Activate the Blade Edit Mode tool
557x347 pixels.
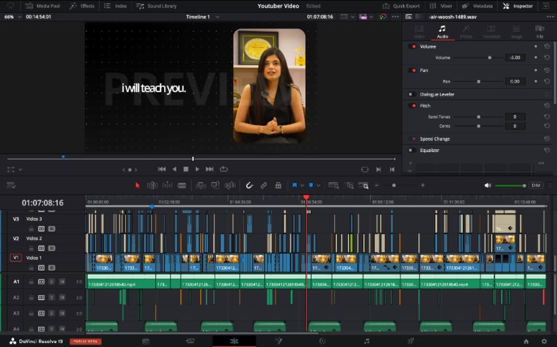point(182,185)
